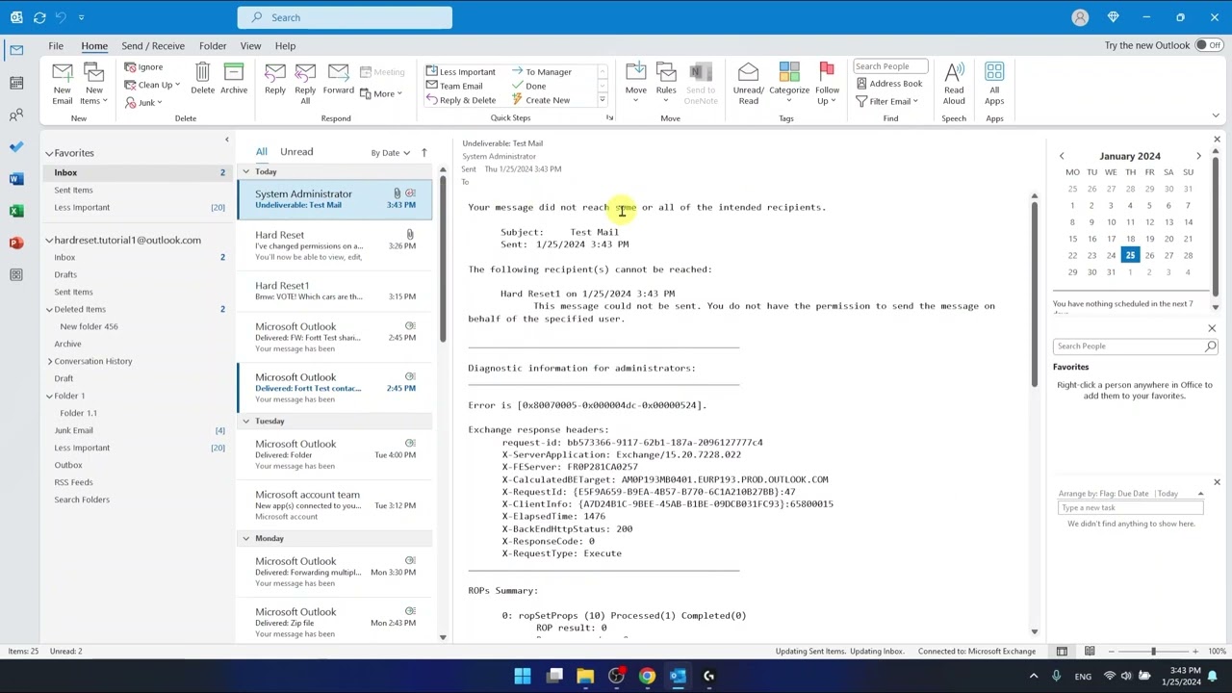Viewport: 1232px width, 693px height.
Task: Apply Team Email quick step
Action: click(454, 86)
